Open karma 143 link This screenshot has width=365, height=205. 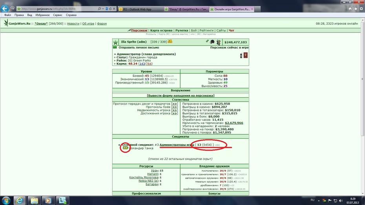click(x=142, y=63)
